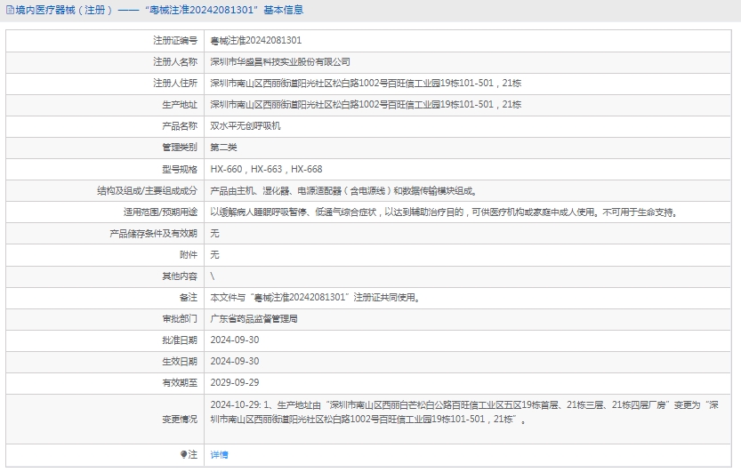Click the document icon before the page title
Image resolution: width=741 pixels, height=472 pixels.
click(x=9, y=11)
